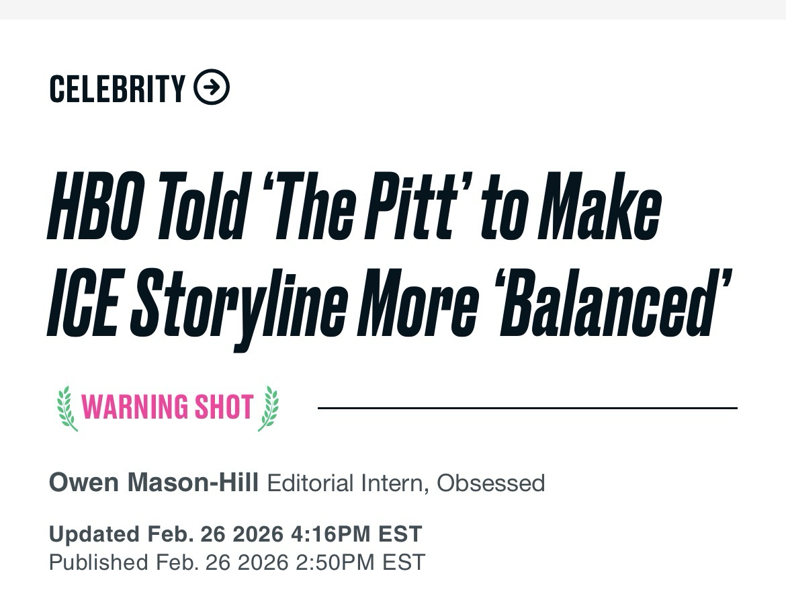
Task: Click the Updated 4:16PM EST timestamp
Action: [235, 534]
